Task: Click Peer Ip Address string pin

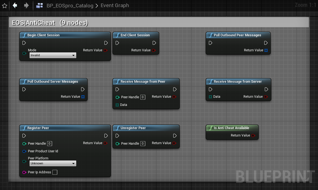Action: point(24,172)
